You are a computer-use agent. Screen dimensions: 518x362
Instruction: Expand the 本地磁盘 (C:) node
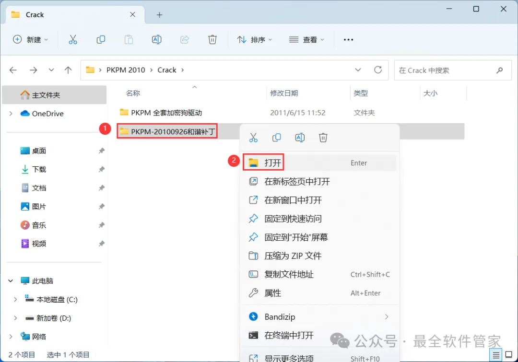[15, 300]
